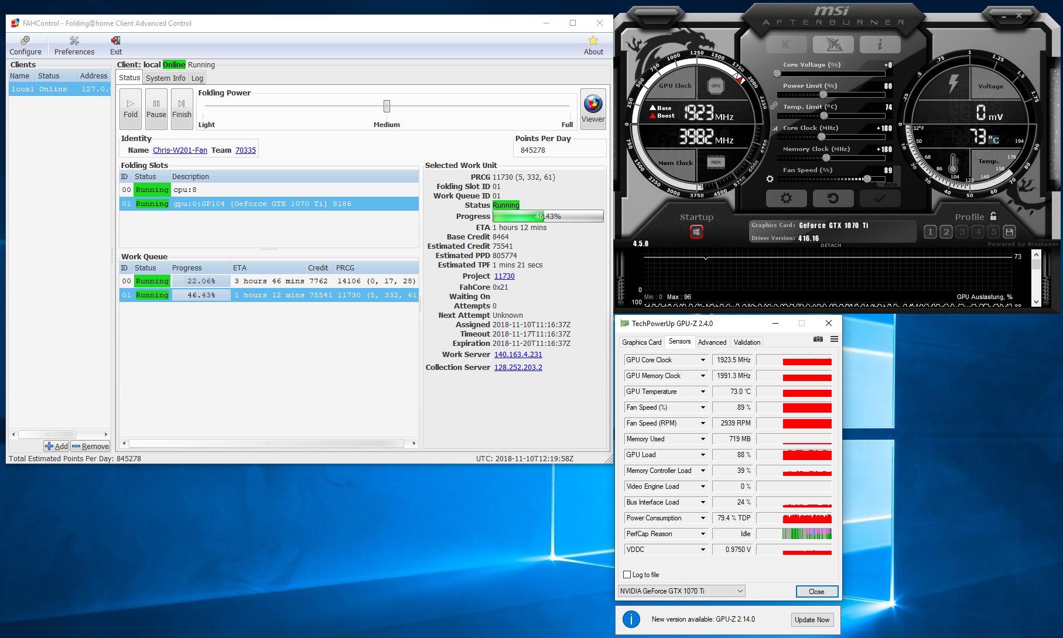Viewport: 1063px width, 638px height.
Task: Click the Afterburner graph scrollbar down arrow
Action: (1036, 302)
